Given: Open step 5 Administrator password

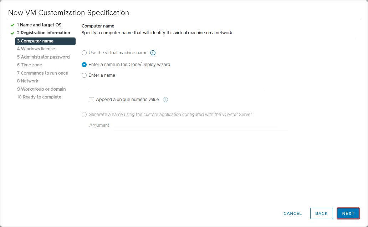Looking at the screenshot, I should tap(43, 57).
